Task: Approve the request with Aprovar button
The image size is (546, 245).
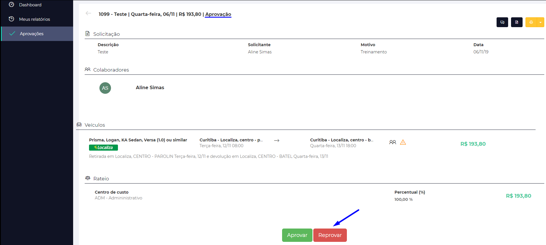Action: coord(297,235)
